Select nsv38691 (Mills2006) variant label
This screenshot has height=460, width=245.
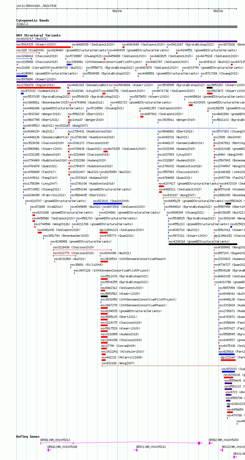click(86, 265)
